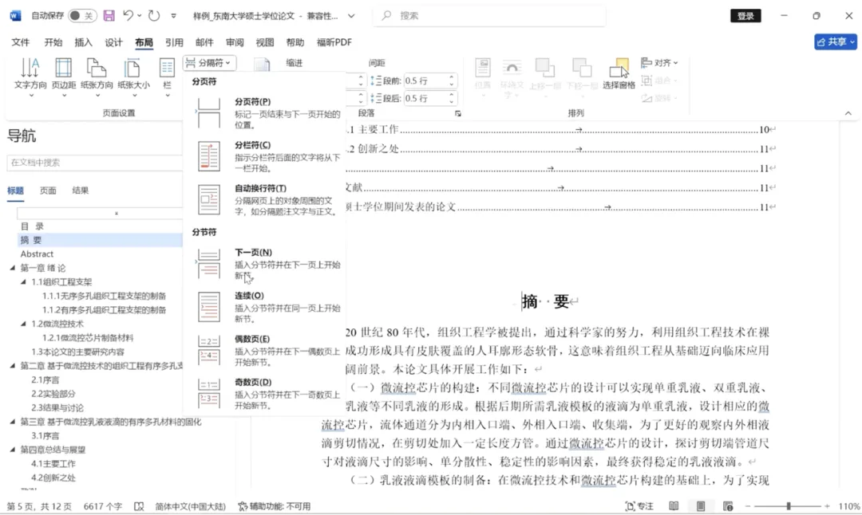Collapse the 1.2微流控技术 tree node
This screenshot has width=862, height=515.
(24, 324)
